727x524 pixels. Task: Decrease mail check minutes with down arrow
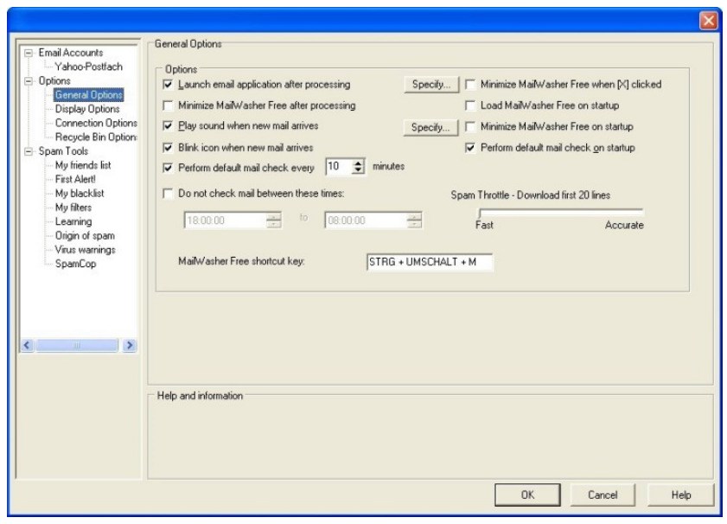pyautogui.click(x=358, y=170)
